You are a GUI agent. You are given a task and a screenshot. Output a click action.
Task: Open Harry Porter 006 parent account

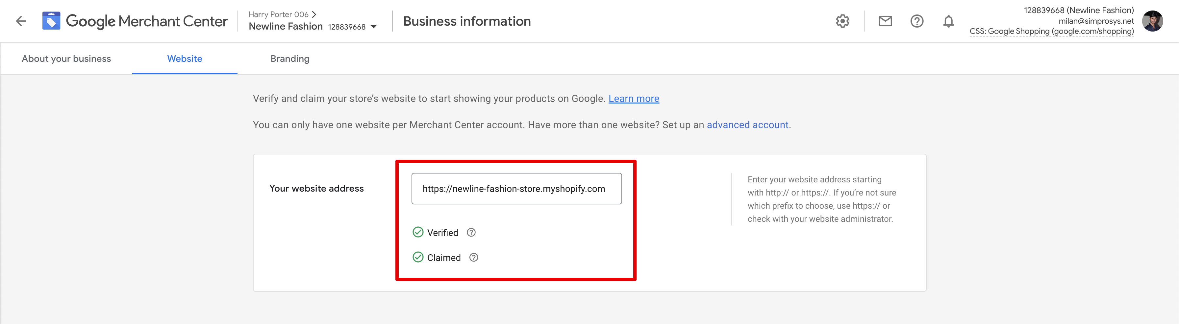pyautogui.click(x=282, y=14)
